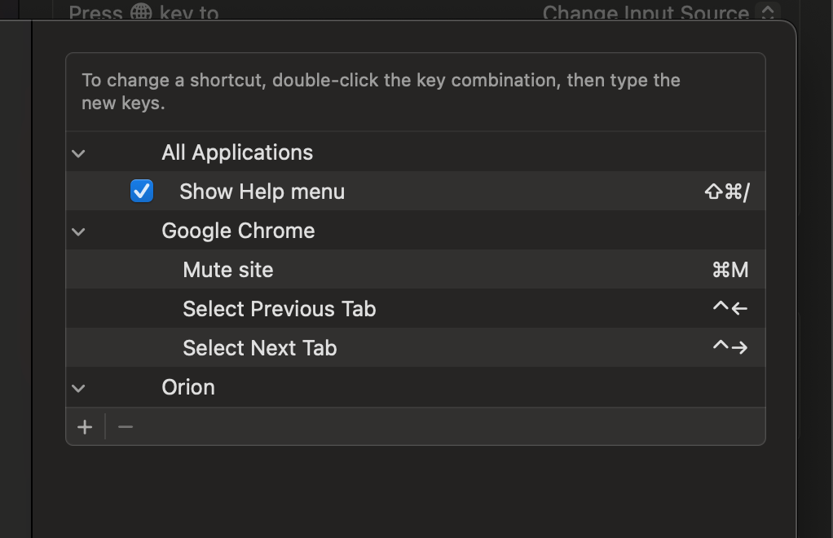Click the Google Chrome group label
The height and width of the screenshot is (538, 833).
tap(238, 231)
